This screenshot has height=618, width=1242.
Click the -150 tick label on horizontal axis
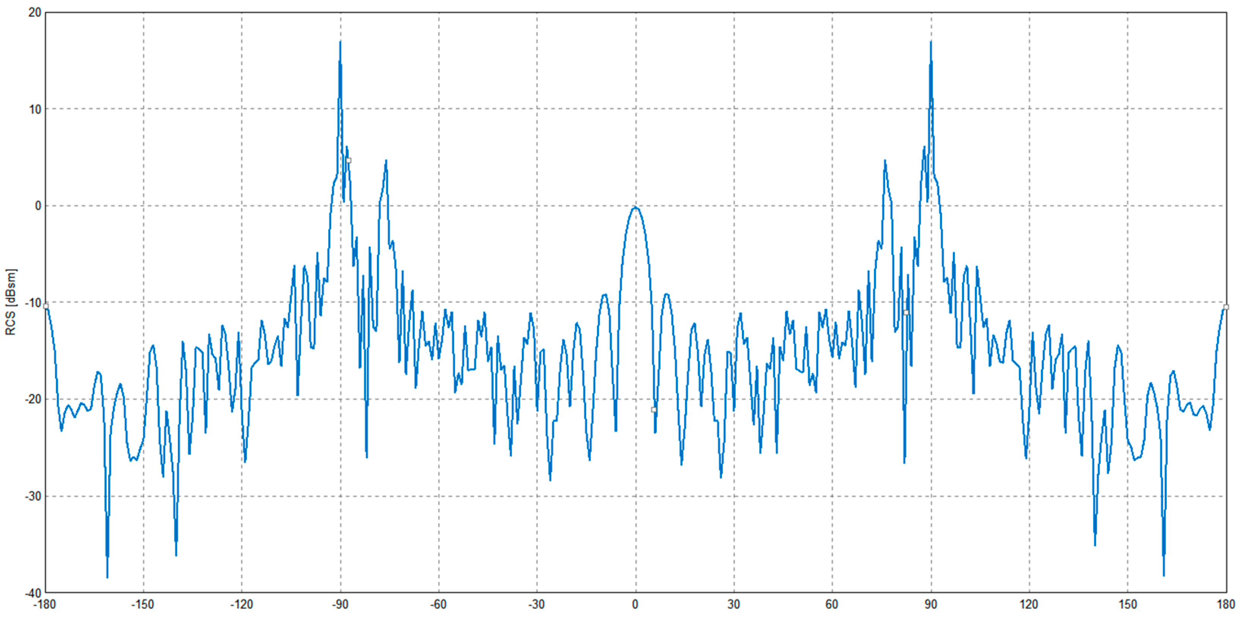coord(143,604)
